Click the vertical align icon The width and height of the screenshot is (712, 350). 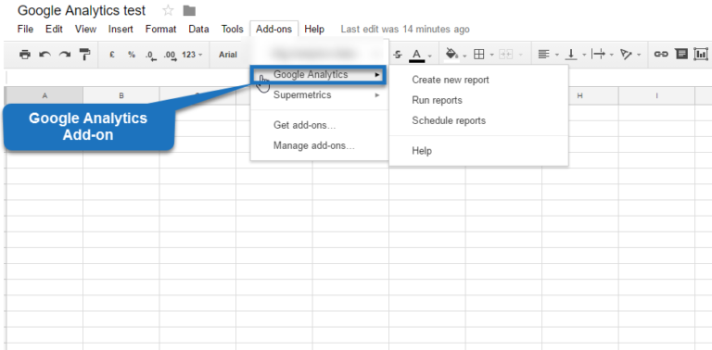pos(571,55)
